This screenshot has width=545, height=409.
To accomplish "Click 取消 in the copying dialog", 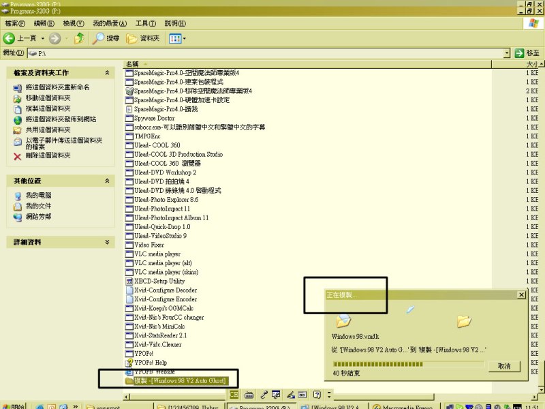I will (x=504, y=366).
